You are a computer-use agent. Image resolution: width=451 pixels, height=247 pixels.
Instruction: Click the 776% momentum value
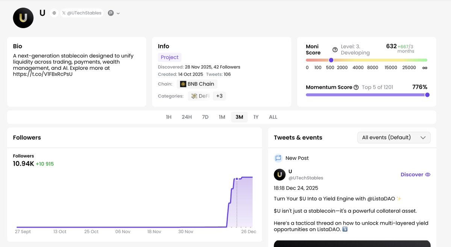coord(420,87)
